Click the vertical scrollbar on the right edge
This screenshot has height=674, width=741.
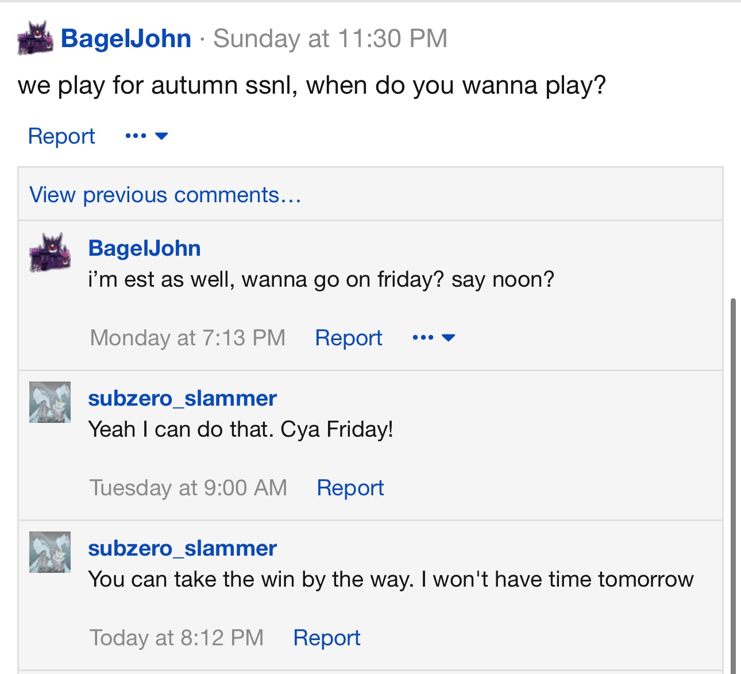coord(733,483)
